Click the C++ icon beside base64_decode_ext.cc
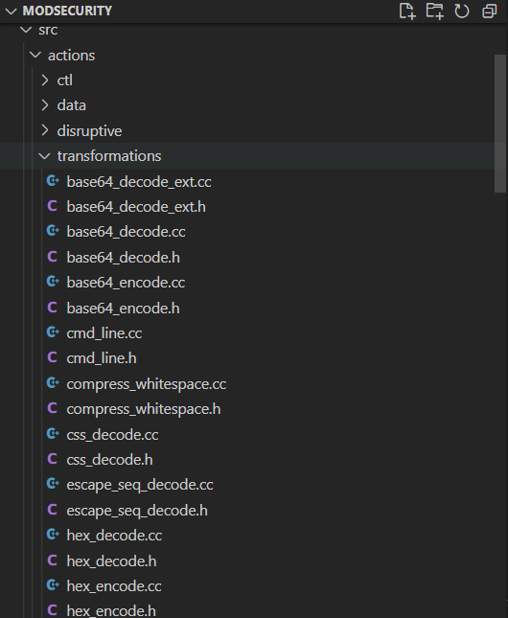 [x=53, y=181]
